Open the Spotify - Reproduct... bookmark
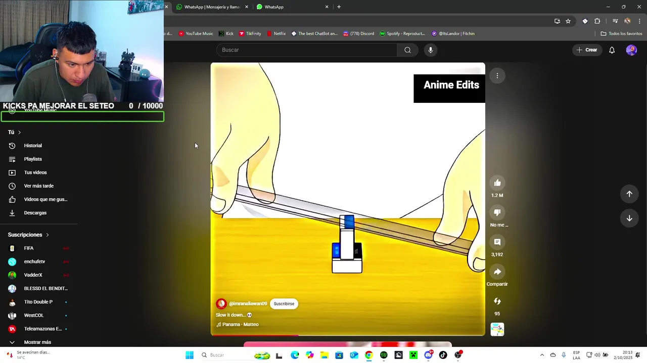647x363 pixels. pos(402,34)
